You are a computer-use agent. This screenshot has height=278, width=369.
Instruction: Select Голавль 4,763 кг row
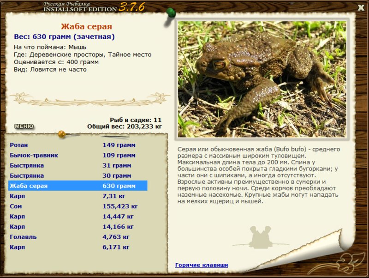(77, 237)
